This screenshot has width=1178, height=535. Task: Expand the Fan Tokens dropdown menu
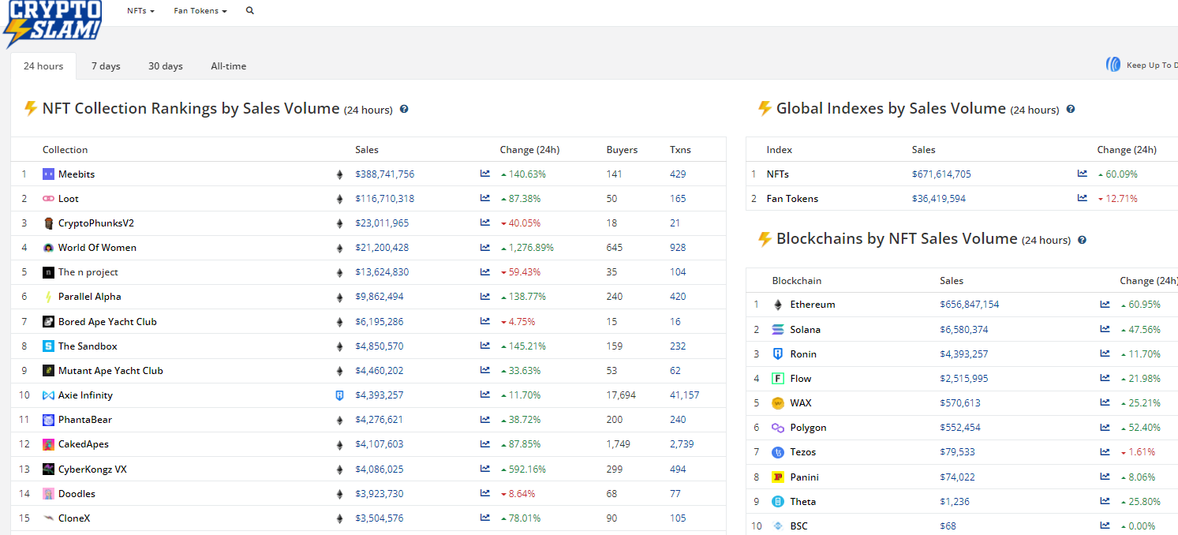pos(200,11)
